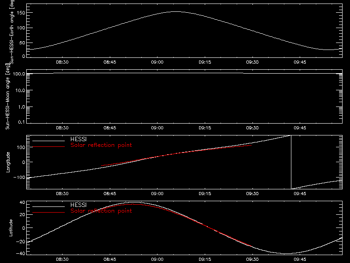Select the Sun-HESSI-Moon angle axis title
350x263 pixels.
[x=7, y=97]
